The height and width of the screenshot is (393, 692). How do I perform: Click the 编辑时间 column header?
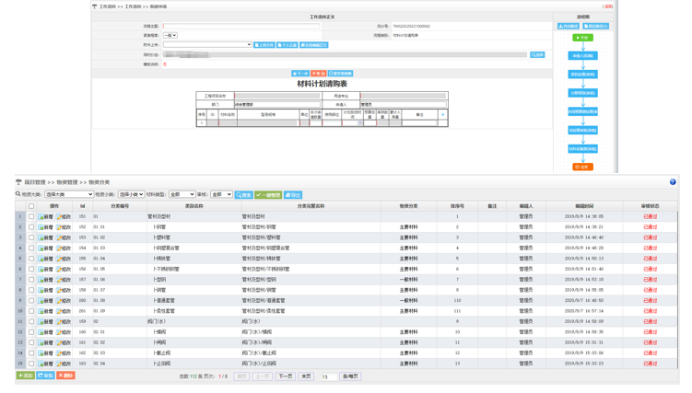[x=584, y=206]
